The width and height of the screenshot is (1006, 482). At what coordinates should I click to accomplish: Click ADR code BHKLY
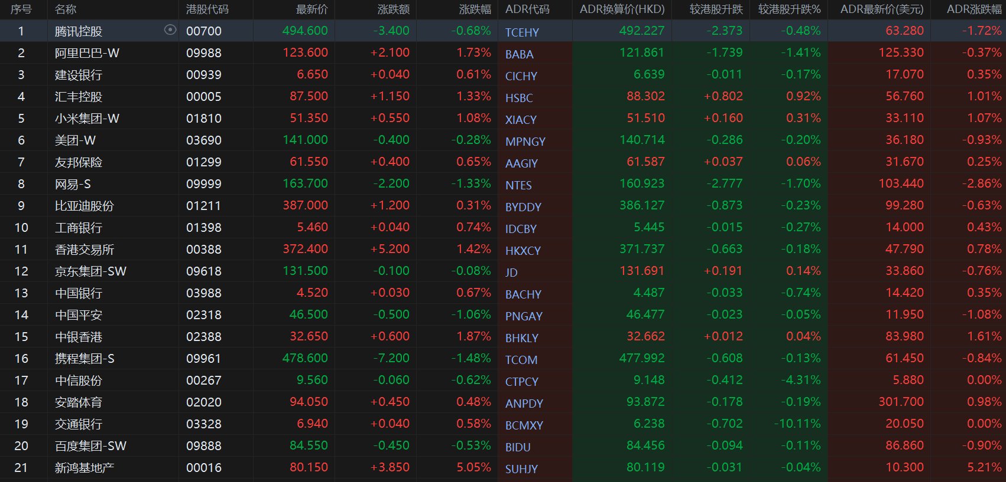[x=522, y=338]
